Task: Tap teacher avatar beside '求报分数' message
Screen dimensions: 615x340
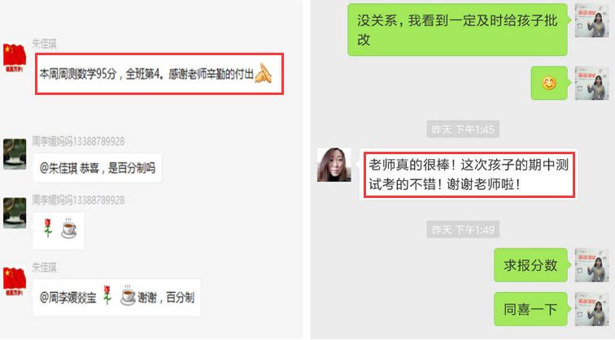Action: pyautogui.click(x=591, y=265)
